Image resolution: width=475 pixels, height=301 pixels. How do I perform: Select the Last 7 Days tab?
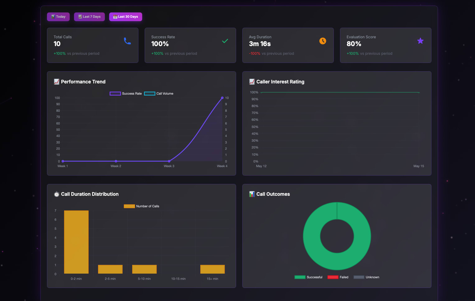pyautogui.click(x=89, y=17)
